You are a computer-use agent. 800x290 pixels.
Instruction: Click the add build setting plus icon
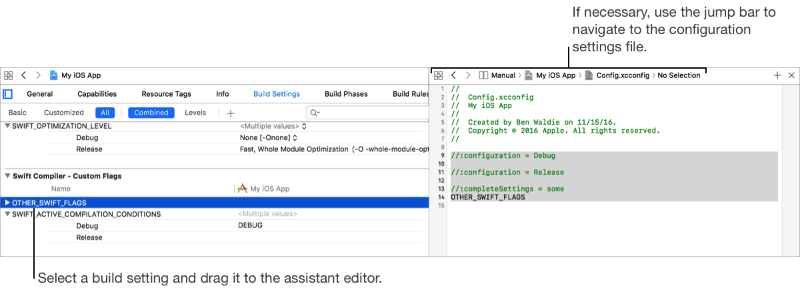pyautogui.click(x=231, y=113)
